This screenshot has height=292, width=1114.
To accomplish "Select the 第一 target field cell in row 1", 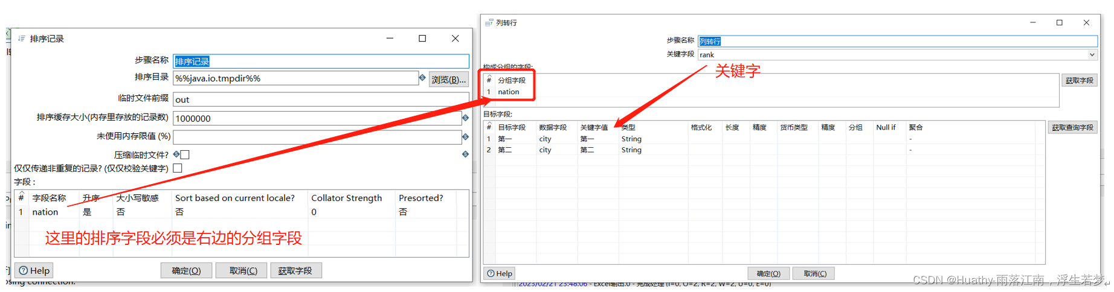I will [x=505, y=139].
